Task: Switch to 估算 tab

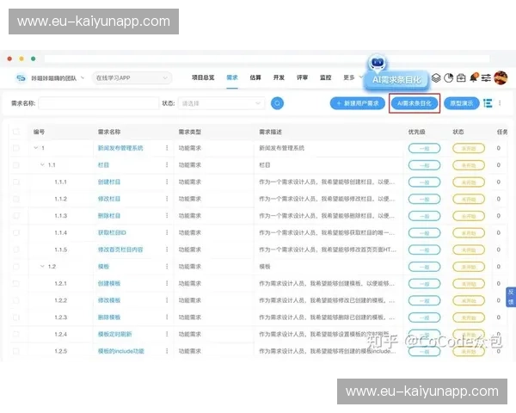Action: pyautogui.click(x=255, y=77)
